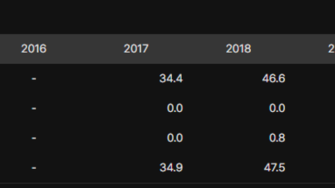Viewport: 335px width, 188px height.
Task: Select the 2018 column header
Action: tap(239, 49)
